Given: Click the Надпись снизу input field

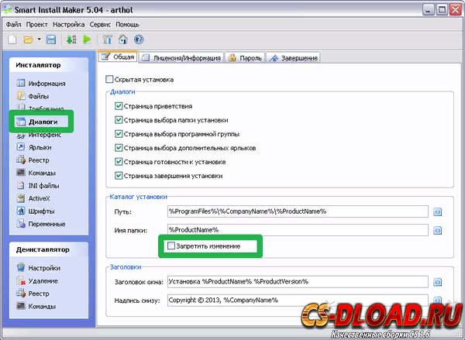Looking at the screenshot, I should click(298, 300).
